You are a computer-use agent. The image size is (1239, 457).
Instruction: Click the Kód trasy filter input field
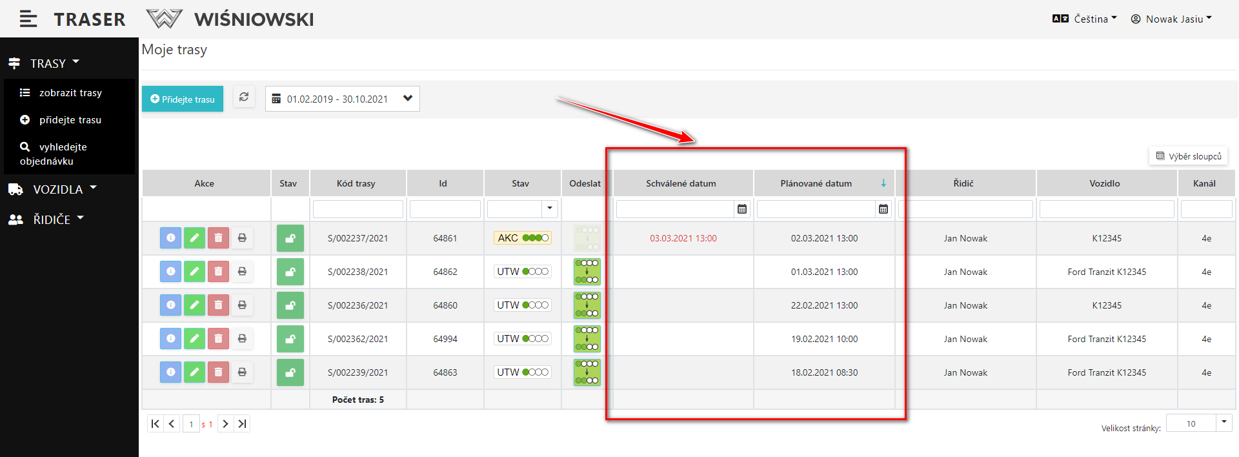point(358,209)
